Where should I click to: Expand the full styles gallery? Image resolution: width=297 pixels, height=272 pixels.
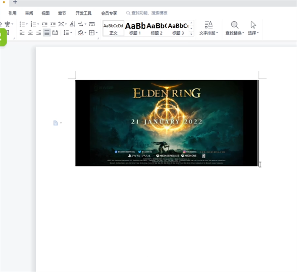(191, 34)
